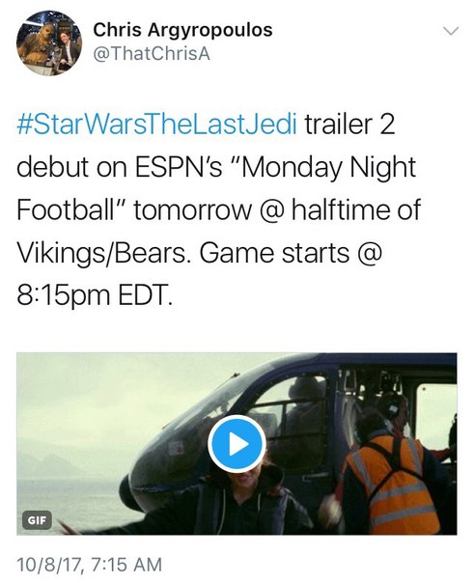This screenshot has height=583, width=474.
Task: Open the tweet timestamp 10/8/17, 7:15 AM
Action: tap(90, 564)
